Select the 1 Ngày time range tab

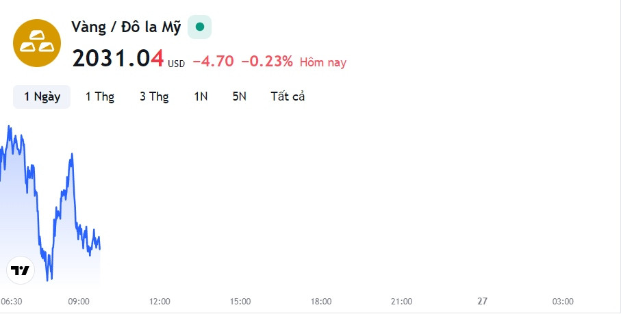click(42, 96)
